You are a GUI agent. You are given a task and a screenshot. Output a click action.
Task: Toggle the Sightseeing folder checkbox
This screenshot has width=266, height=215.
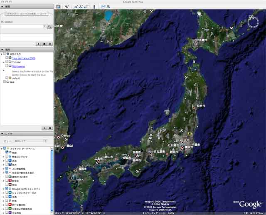coord(7,66)
